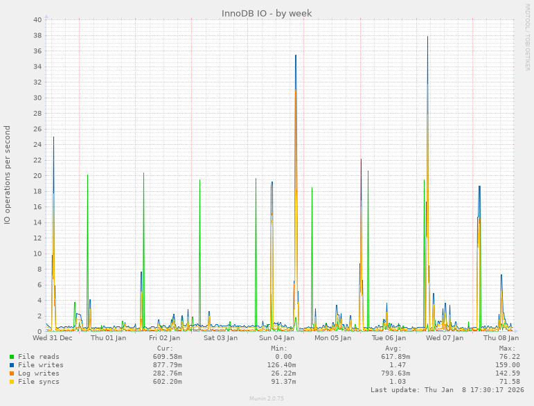Click the y-axis tick label 20
Screen dimensions: 534x406
(x=37, y=176)
